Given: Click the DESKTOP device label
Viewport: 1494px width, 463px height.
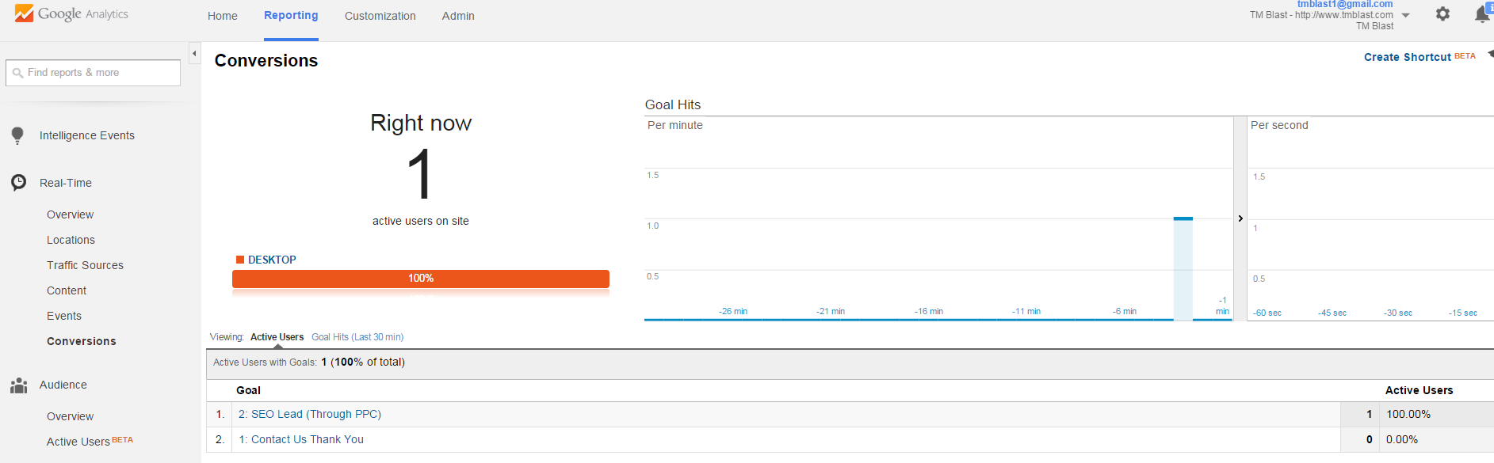Looking at the screenshot, I should tap(272, 260).
